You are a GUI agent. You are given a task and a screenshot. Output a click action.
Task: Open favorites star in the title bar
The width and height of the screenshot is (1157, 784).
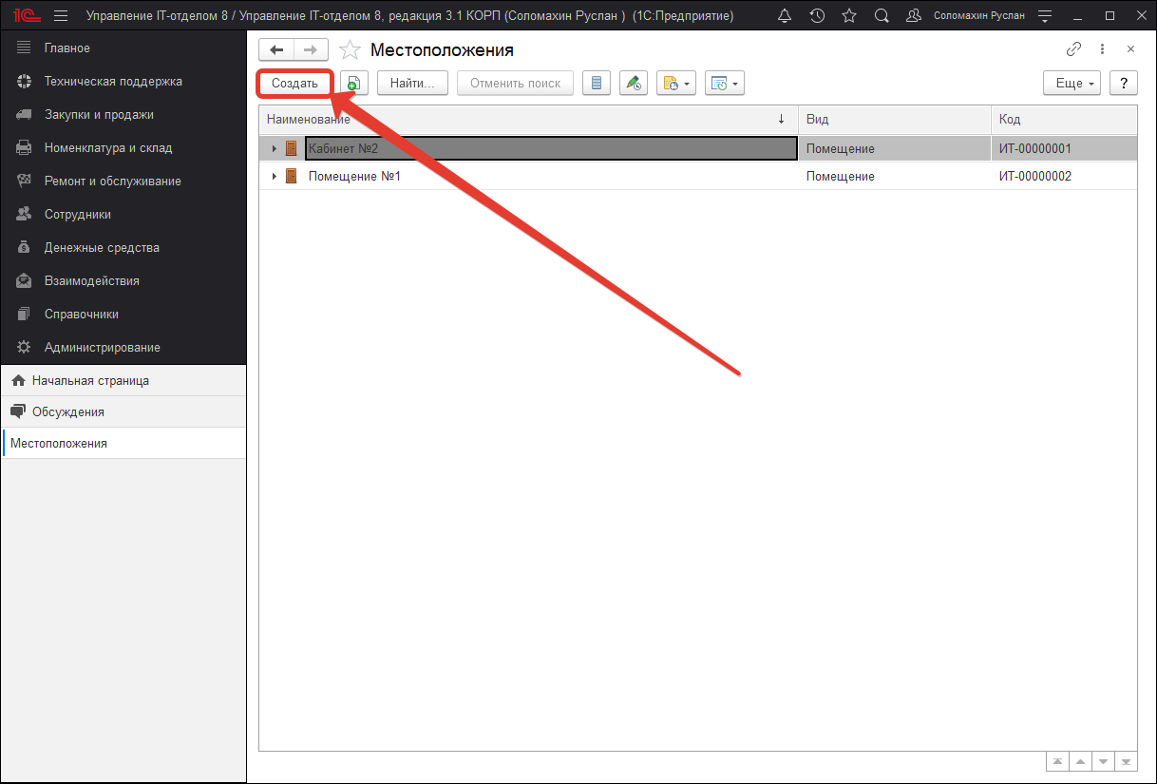coord(849,16)
